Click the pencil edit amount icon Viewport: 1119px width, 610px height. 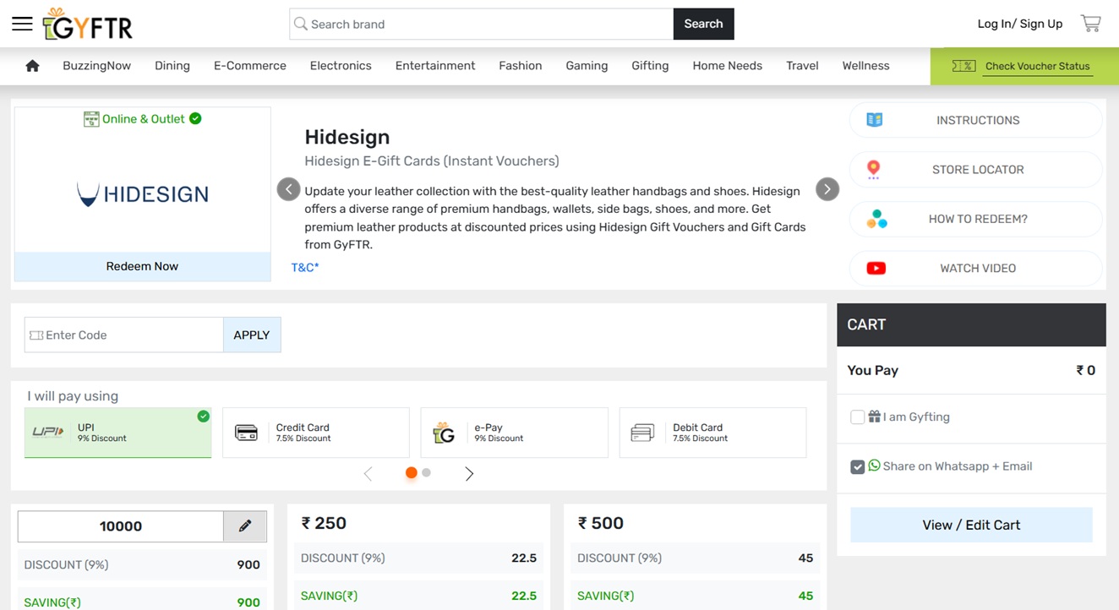[245, 526]
